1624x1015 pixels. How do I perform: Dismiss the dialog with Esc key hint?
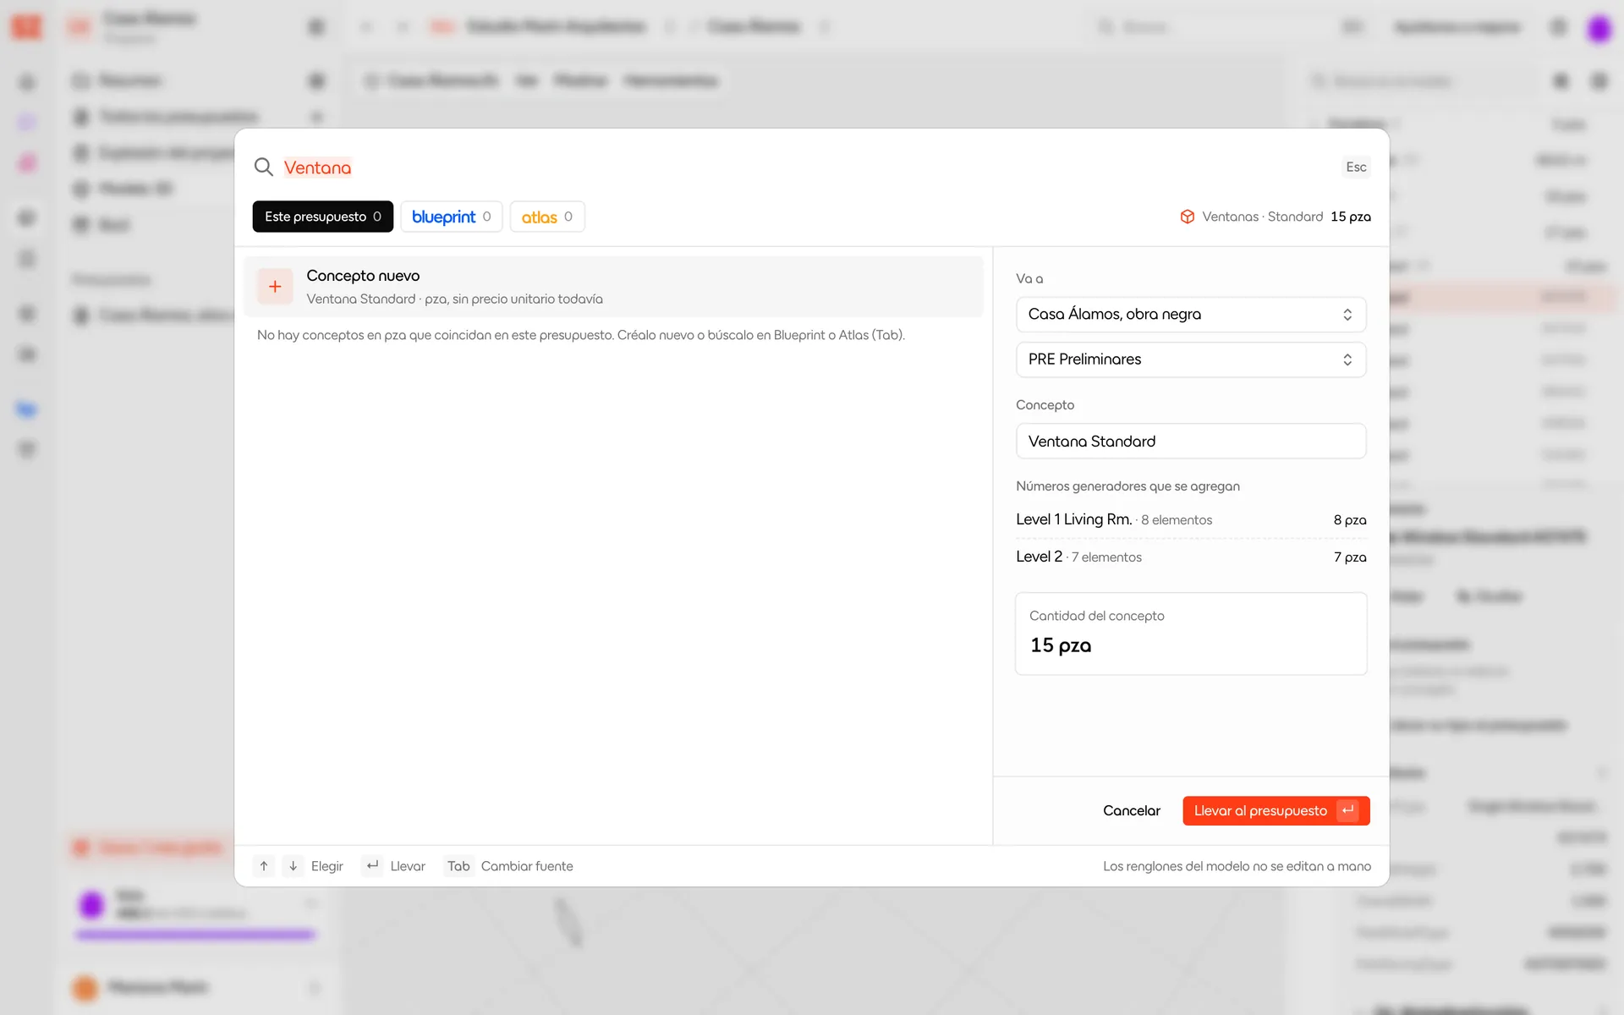(1356, 167)
